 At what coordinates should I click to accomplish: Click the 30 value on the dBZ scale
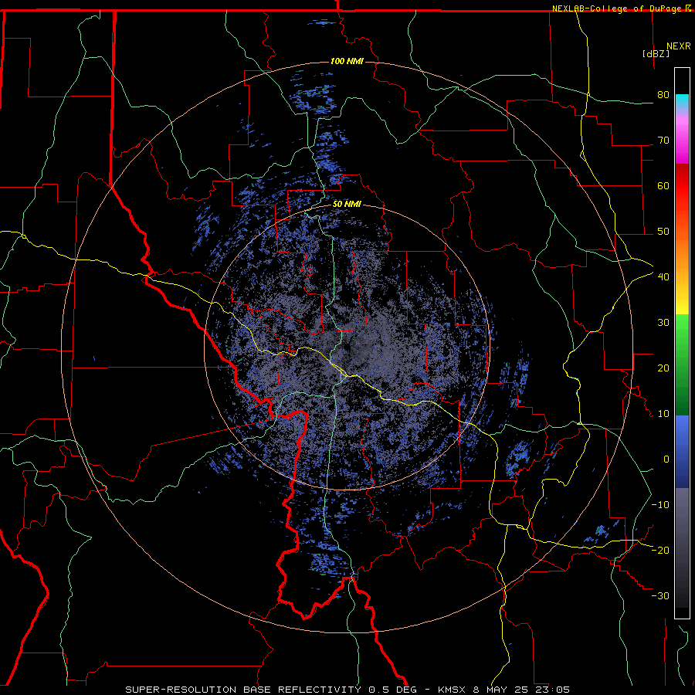(663, 322)
